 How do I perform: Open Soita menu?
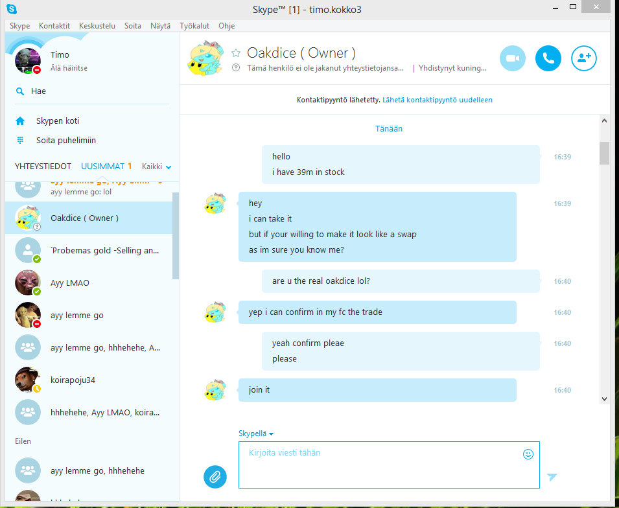pyautogui.click(x=133, y=26)
